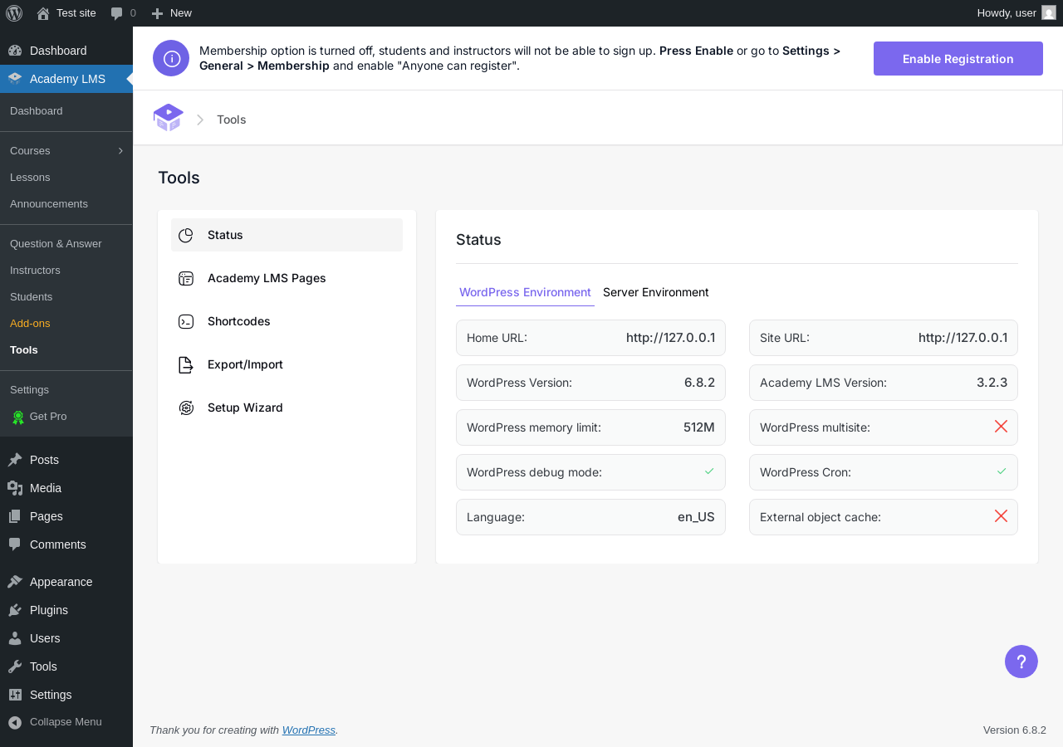Click the red X for External object cache

(x=1001, y=516)
